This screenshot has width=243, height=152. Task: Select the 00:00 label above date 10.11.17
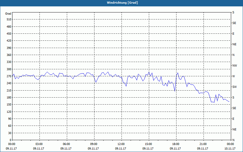[x=231, y=144]
